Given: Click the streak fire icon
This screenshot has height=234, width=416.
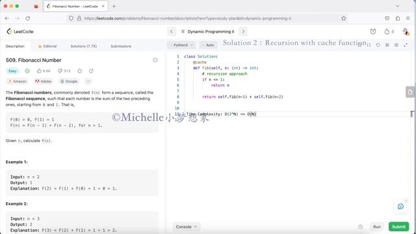Looking at the screenshot, I should point(387,32).
